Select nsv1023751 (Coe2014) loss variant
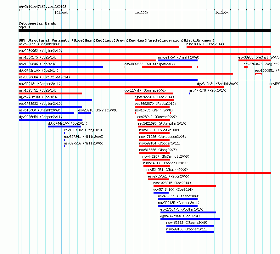 coord(50,93)
